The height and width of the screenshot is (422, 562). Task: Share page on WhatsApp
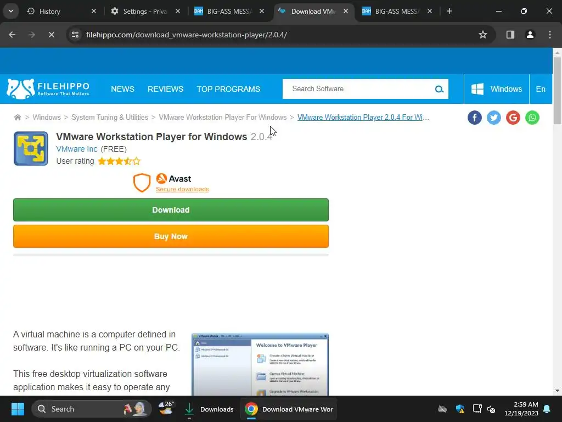[532, 118]
